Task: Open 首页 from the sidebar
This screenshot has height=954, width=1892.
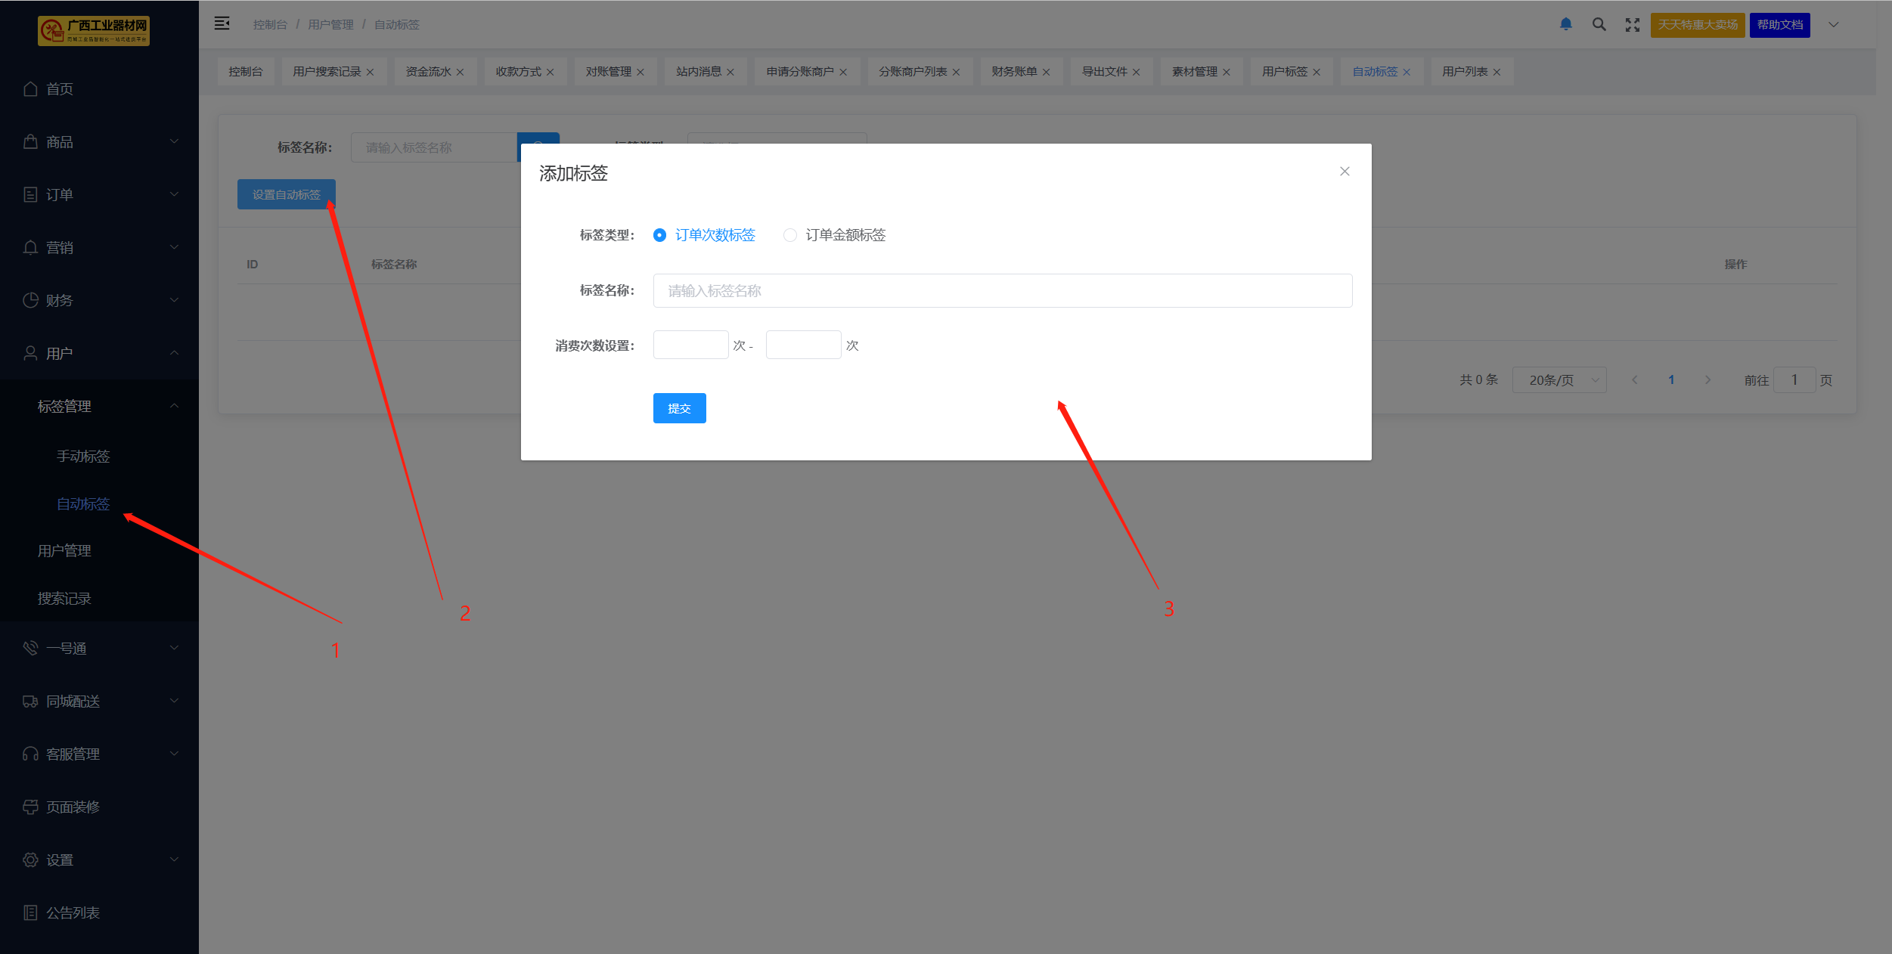Action: 59,89
